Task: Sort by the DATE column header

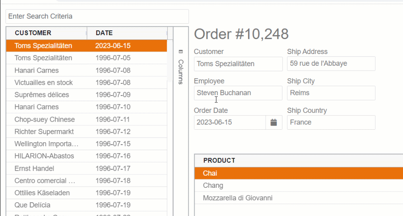Action: coord(127,33)
